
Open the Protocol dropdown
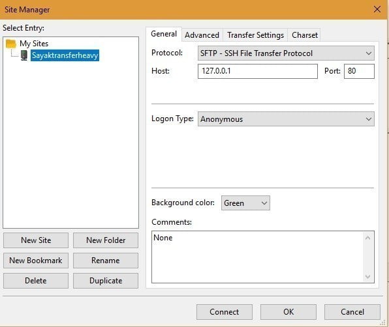[x=286, y=53]
